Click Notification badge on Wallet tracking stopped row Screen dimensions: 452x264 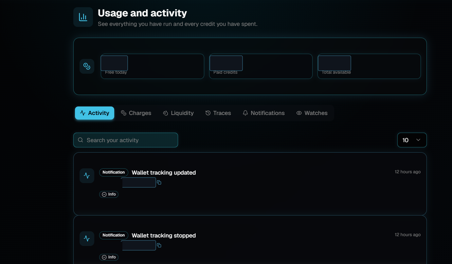[114, 235]
